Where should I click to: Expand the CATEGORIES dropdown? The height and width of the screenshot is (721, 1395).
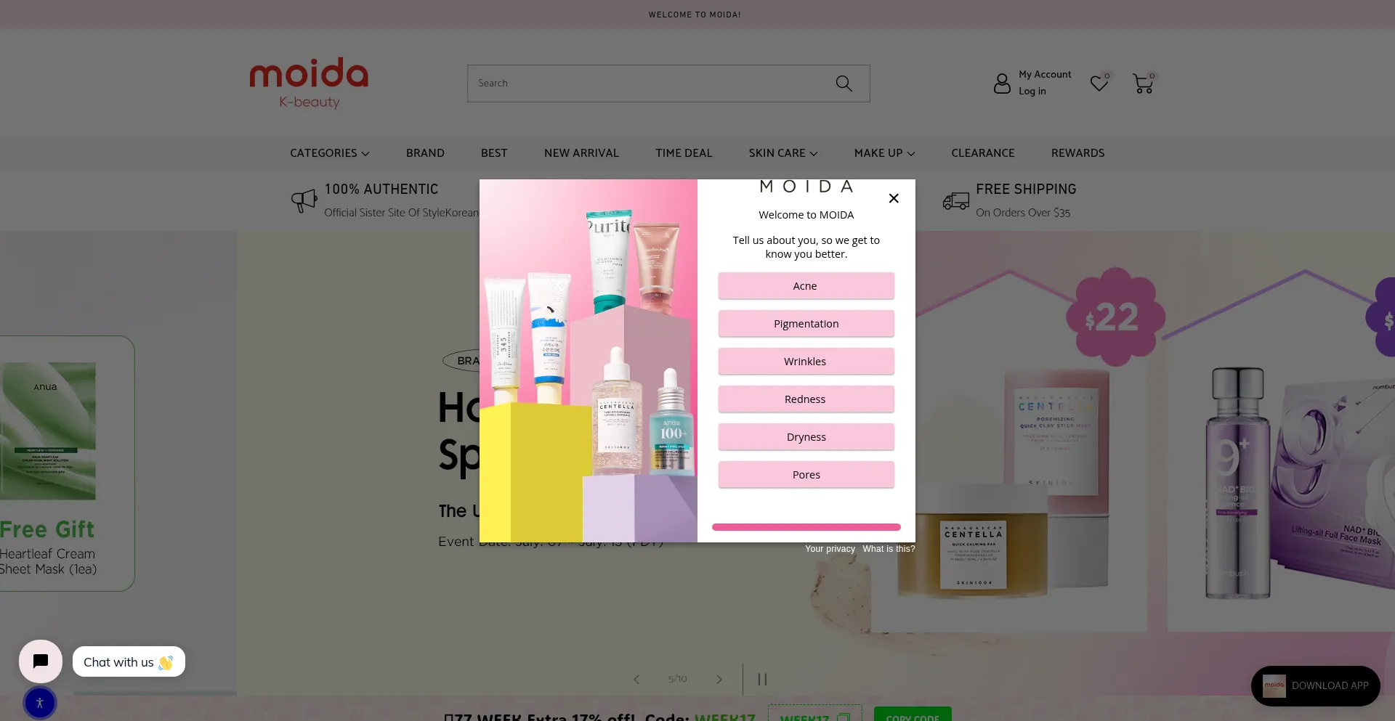(330, 153)
